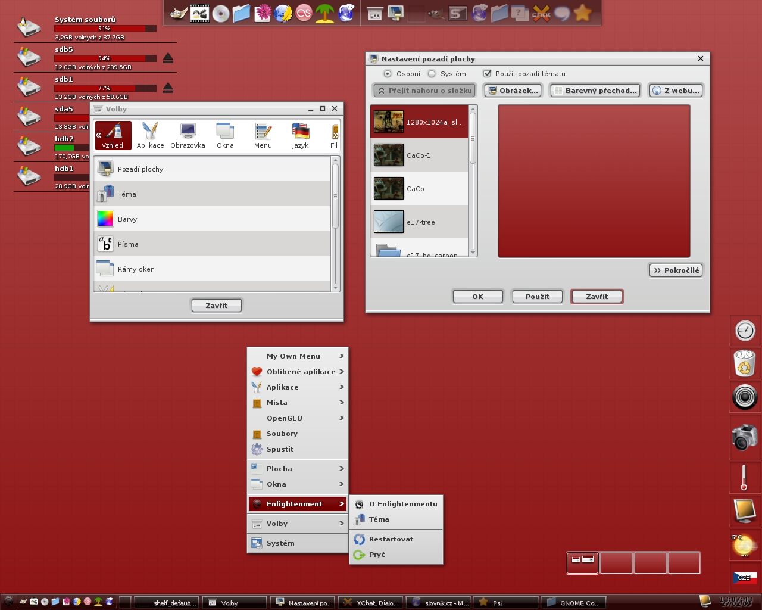Launch the palm tree shelf icon
The width and height of the screenshot is (762, 610).
pos(324,13)
